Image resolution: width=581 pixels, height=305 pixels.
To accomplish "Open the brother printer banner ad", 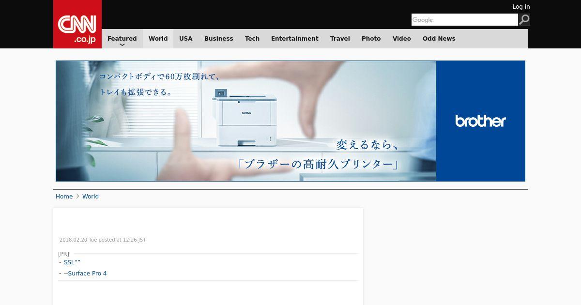I will point(290,121).
